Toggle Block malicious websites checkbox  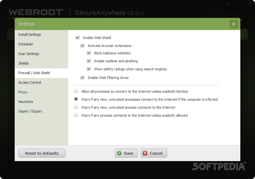pos(89,53)
